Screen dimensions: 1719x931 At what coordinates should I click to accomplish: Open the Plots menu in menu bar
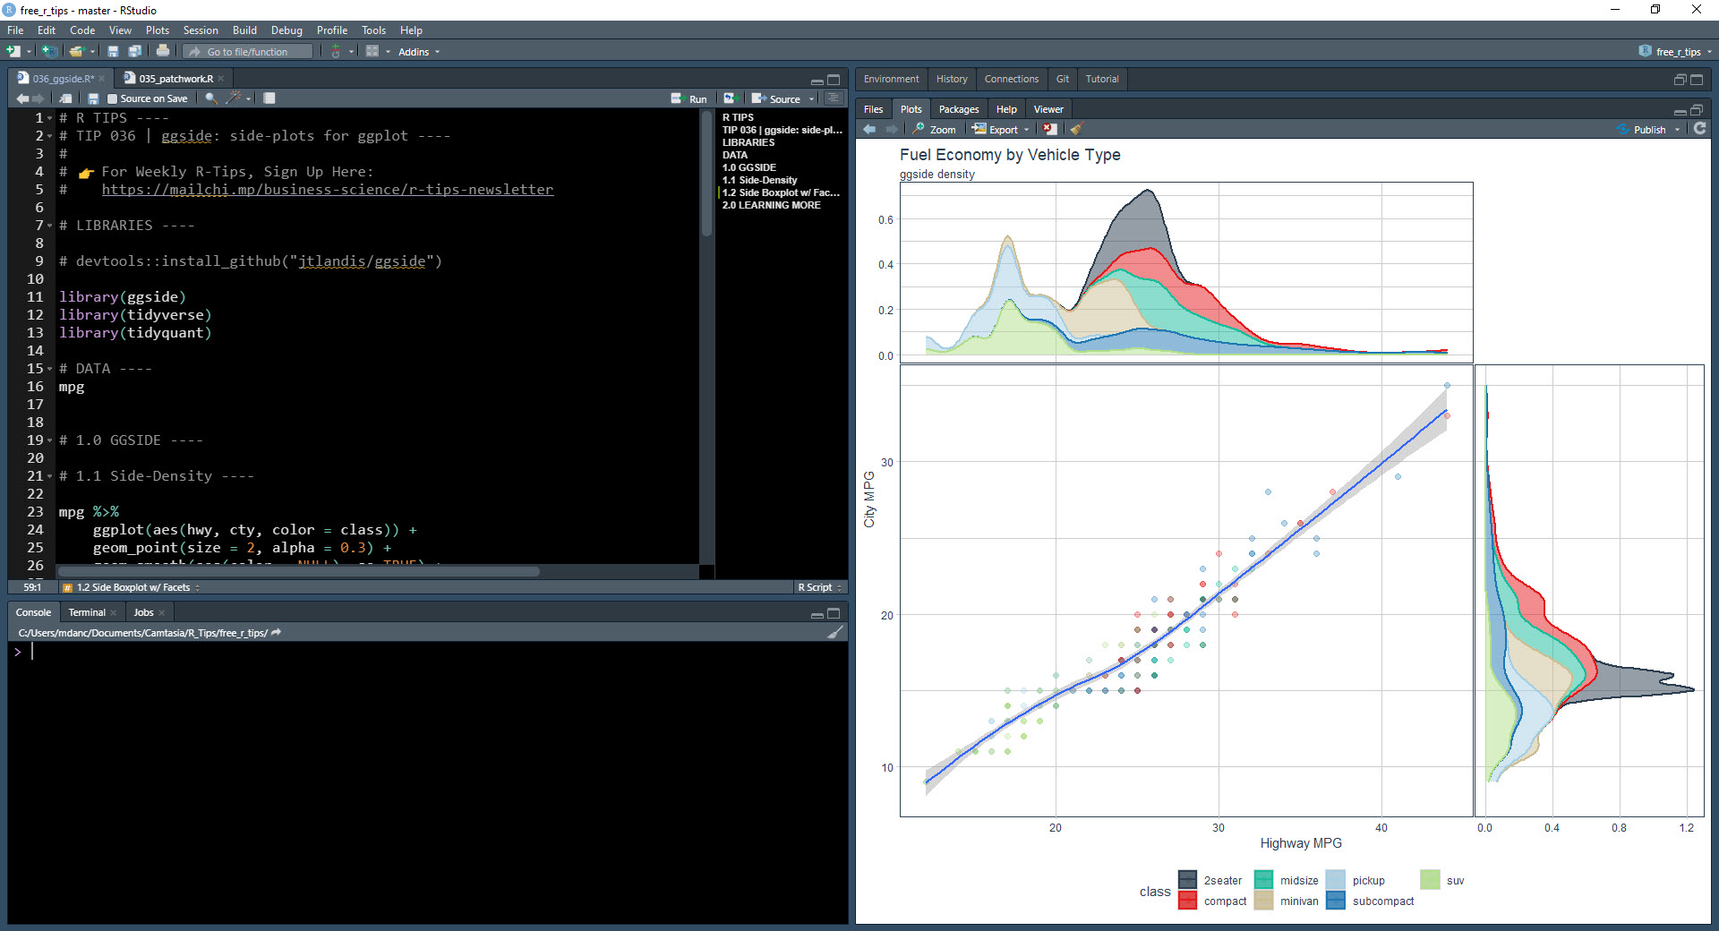point(158,30)
